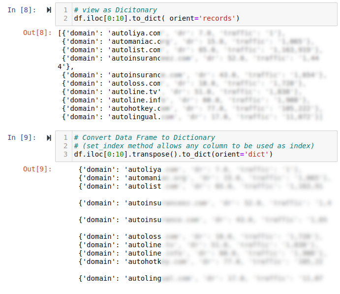The width and height of the screenshot is (340, 294).
Task: Click code line df.iloc[0:10].to_dict( orient='records')
Action: [157, 18]
